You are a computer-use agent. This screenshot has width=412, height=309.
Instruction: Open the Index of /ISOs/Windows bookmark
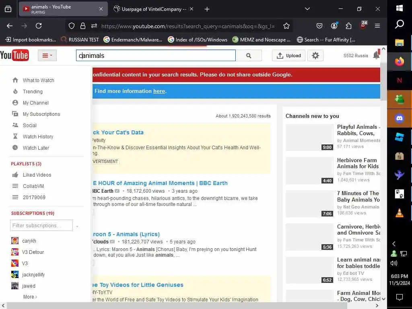click(x=198, y=40)
